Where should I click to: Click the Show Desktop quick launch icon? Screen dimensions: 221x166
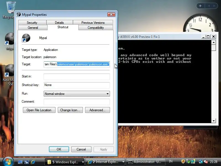(x=20, y=162)
